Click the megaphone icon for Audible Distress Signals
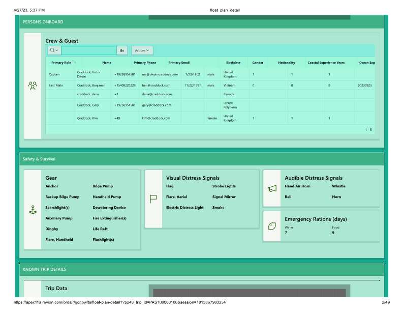This screenshot has width=403, height=312. click(x=272, y=188)
